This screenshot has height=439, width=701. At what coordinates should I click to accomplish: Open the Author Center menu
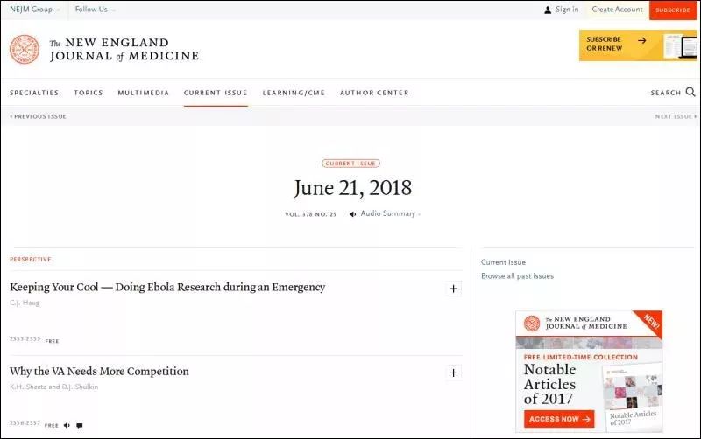pyautogui.click(x=374, y=93)
